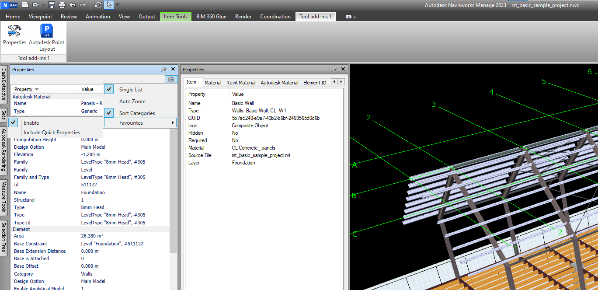Image resolution: width=598 pixels, height=290 pixels.
Task: Open the properties settings gear icon
Action: (x=171, y=79)
